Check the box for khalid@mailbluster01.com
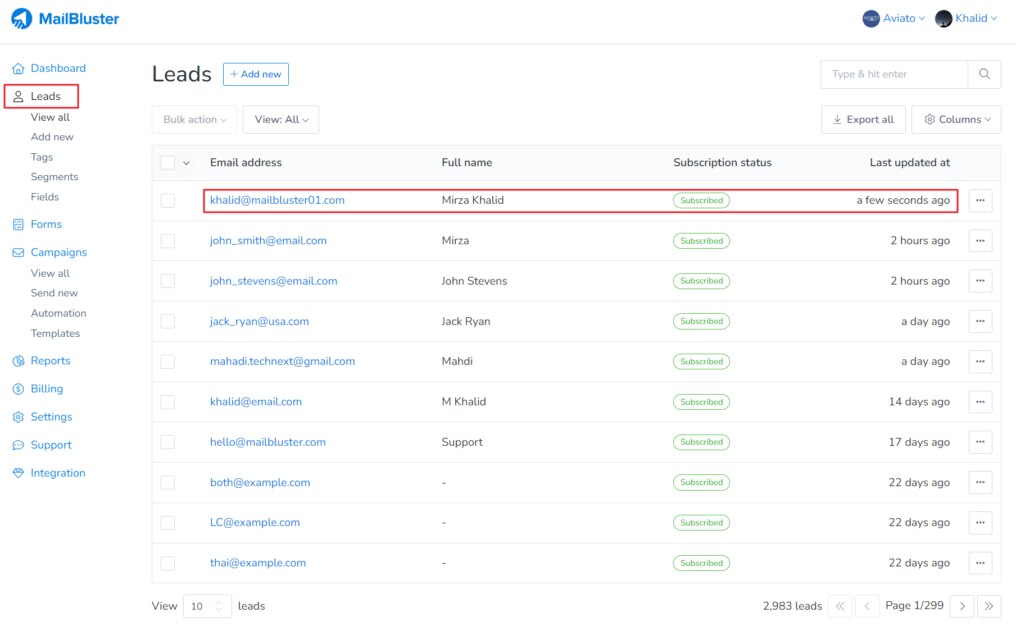The height and width of the screenshot is (631, 1016). (x=167, y=200)
